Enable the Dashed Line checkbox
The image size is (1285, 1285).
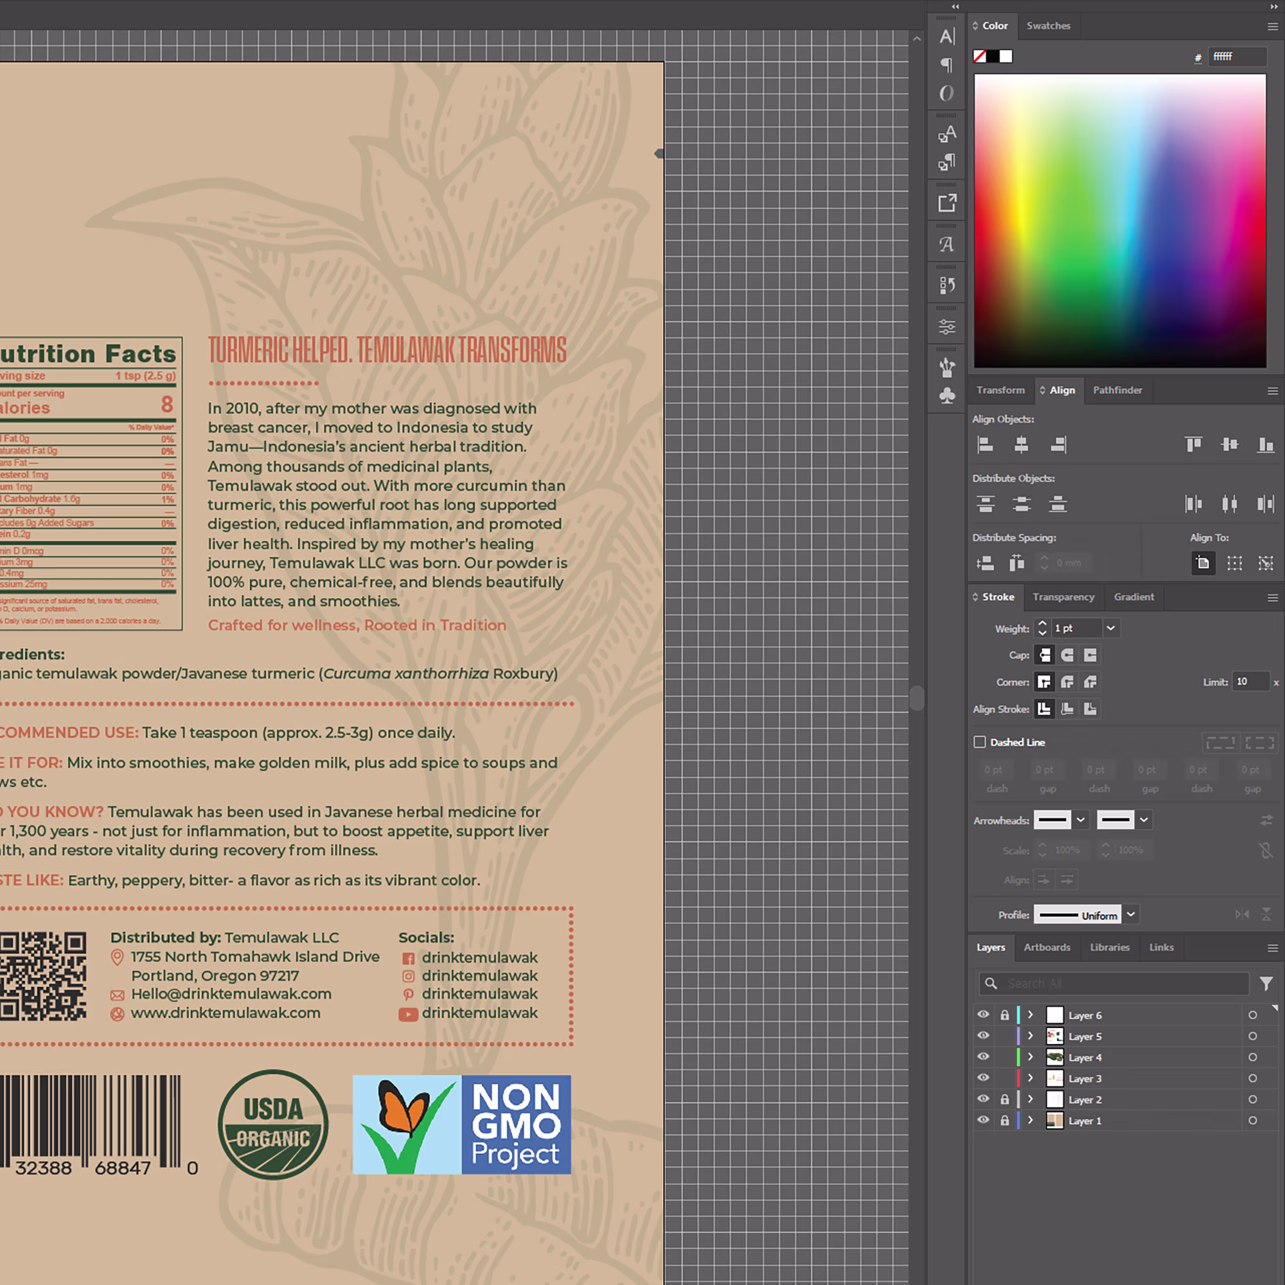(x=980, y=741)
